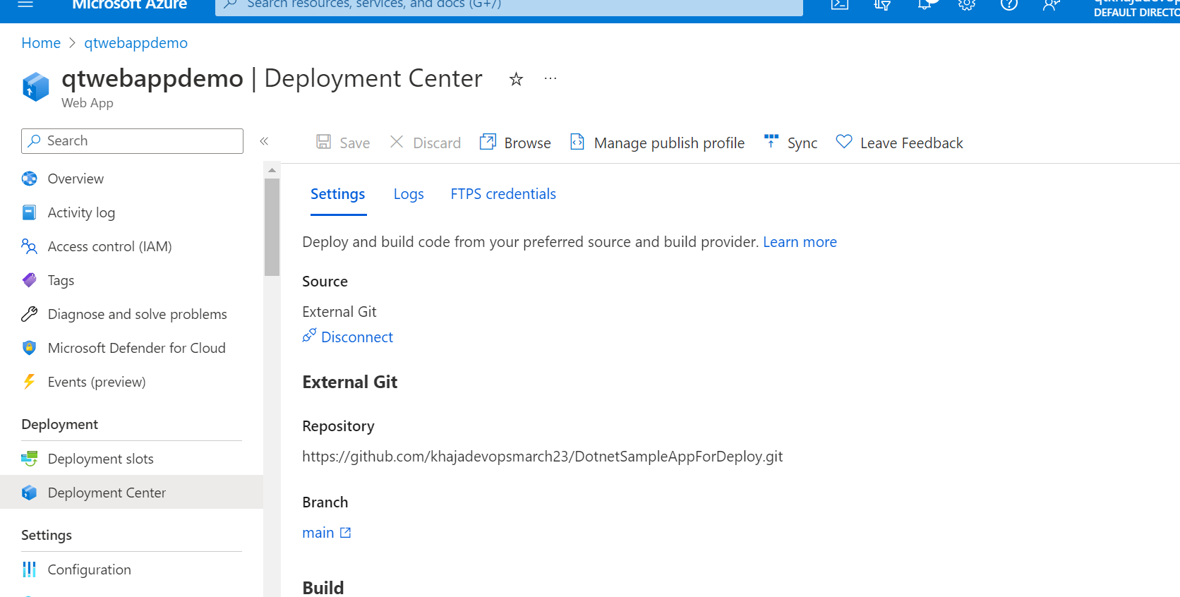Open the more options ellipsis beside title
This screenshot has width=1180, height=597.
(550, 78)
